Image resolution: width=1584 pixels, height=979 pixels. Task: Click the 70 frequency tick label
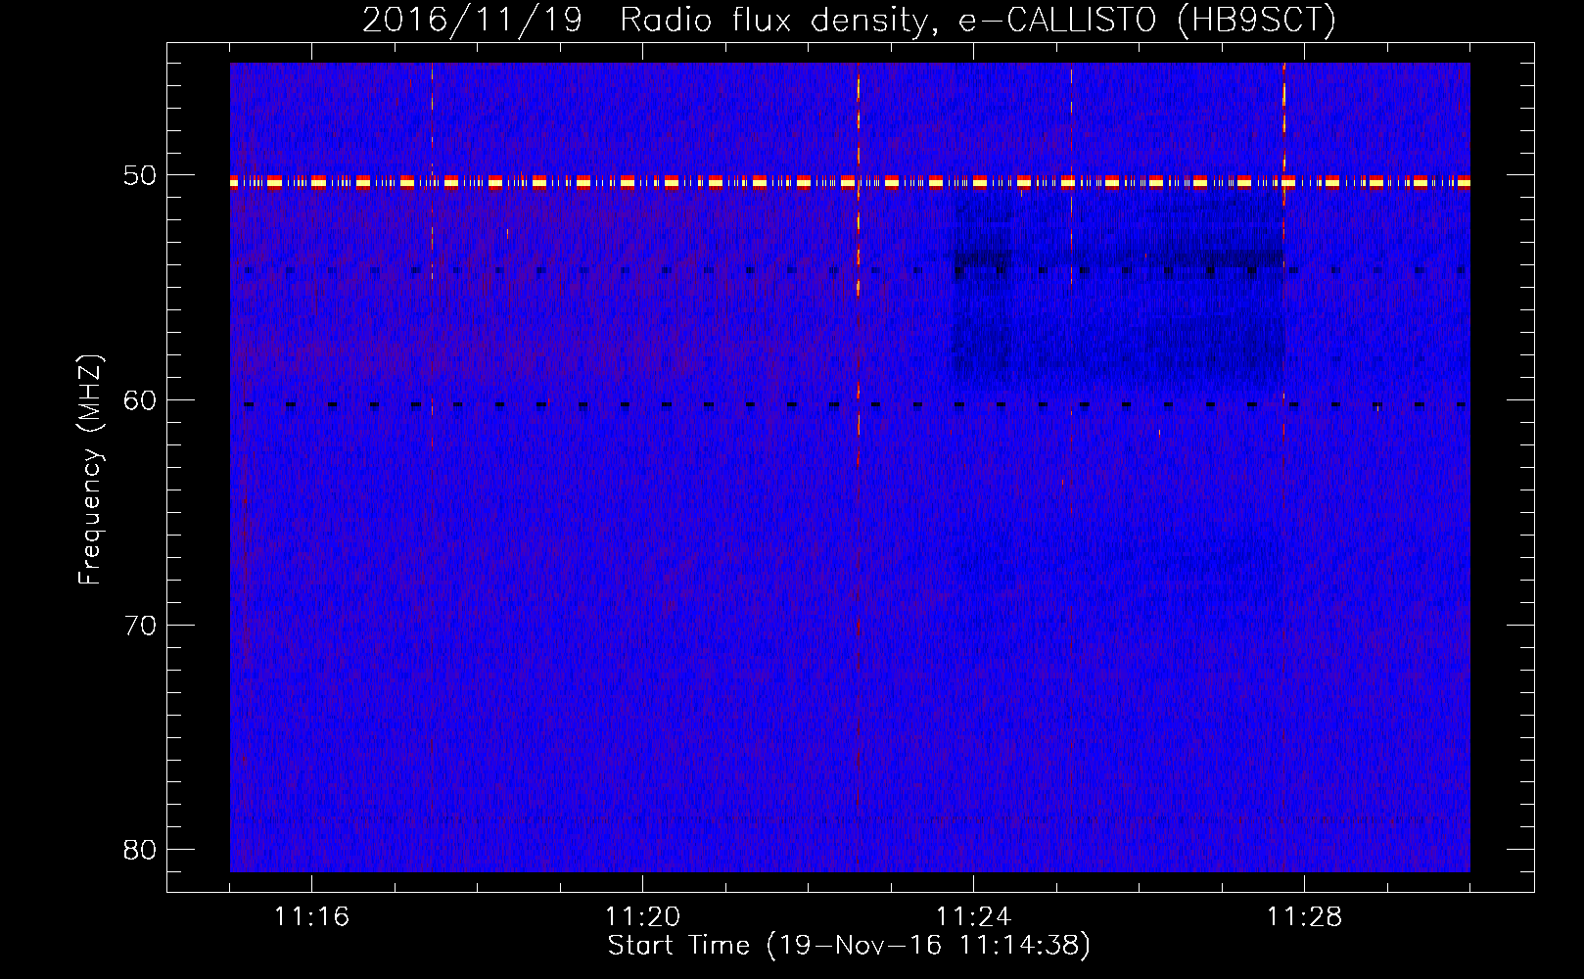tap(140, 626)
